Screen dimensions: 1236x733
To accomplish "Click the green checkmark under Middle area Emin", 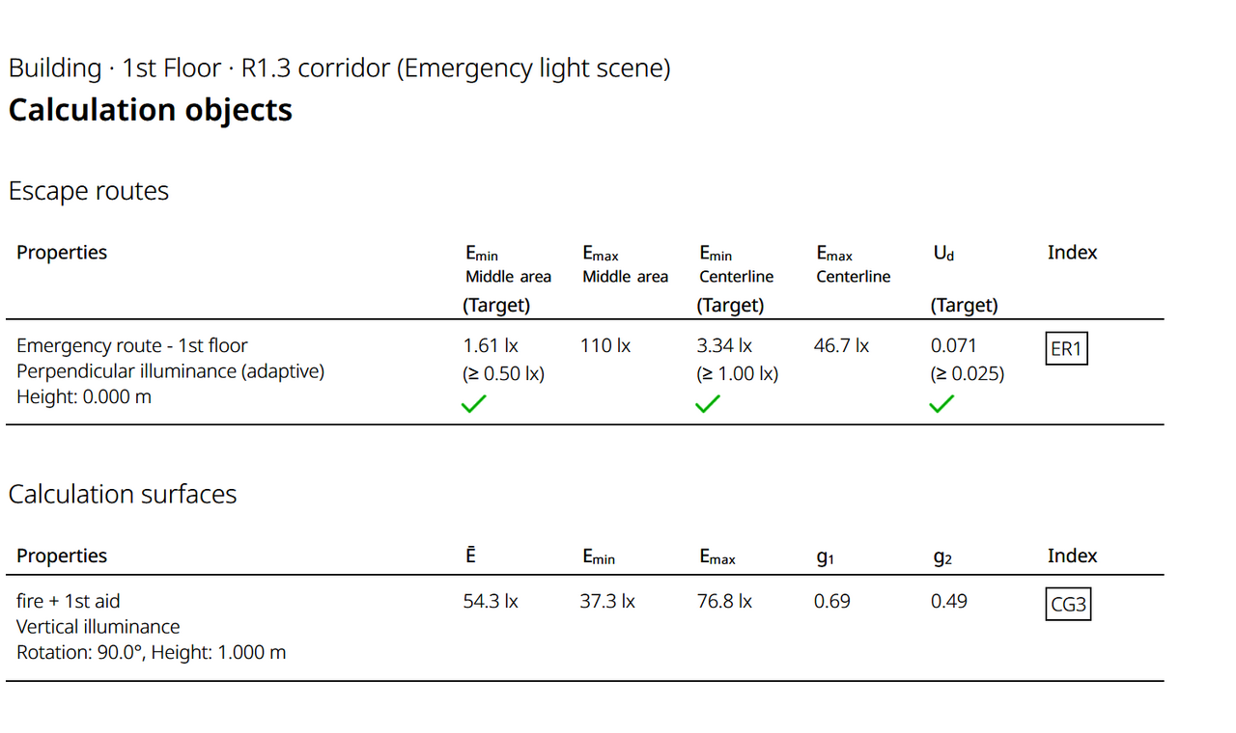I will point(473,404).
